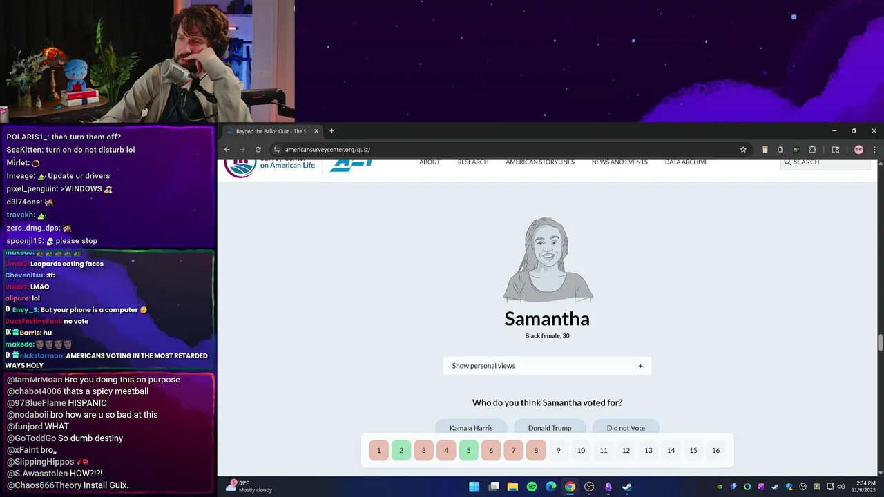Open the tab search sidebar icon
The height and width of the screenshot is (497, 884).
pos(835,150)
